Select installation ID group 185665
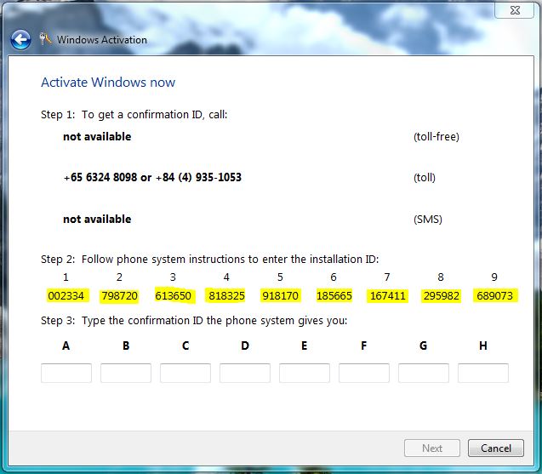This screenshot has width=542, height=474. pyautogui.click(x=334, y=295)
